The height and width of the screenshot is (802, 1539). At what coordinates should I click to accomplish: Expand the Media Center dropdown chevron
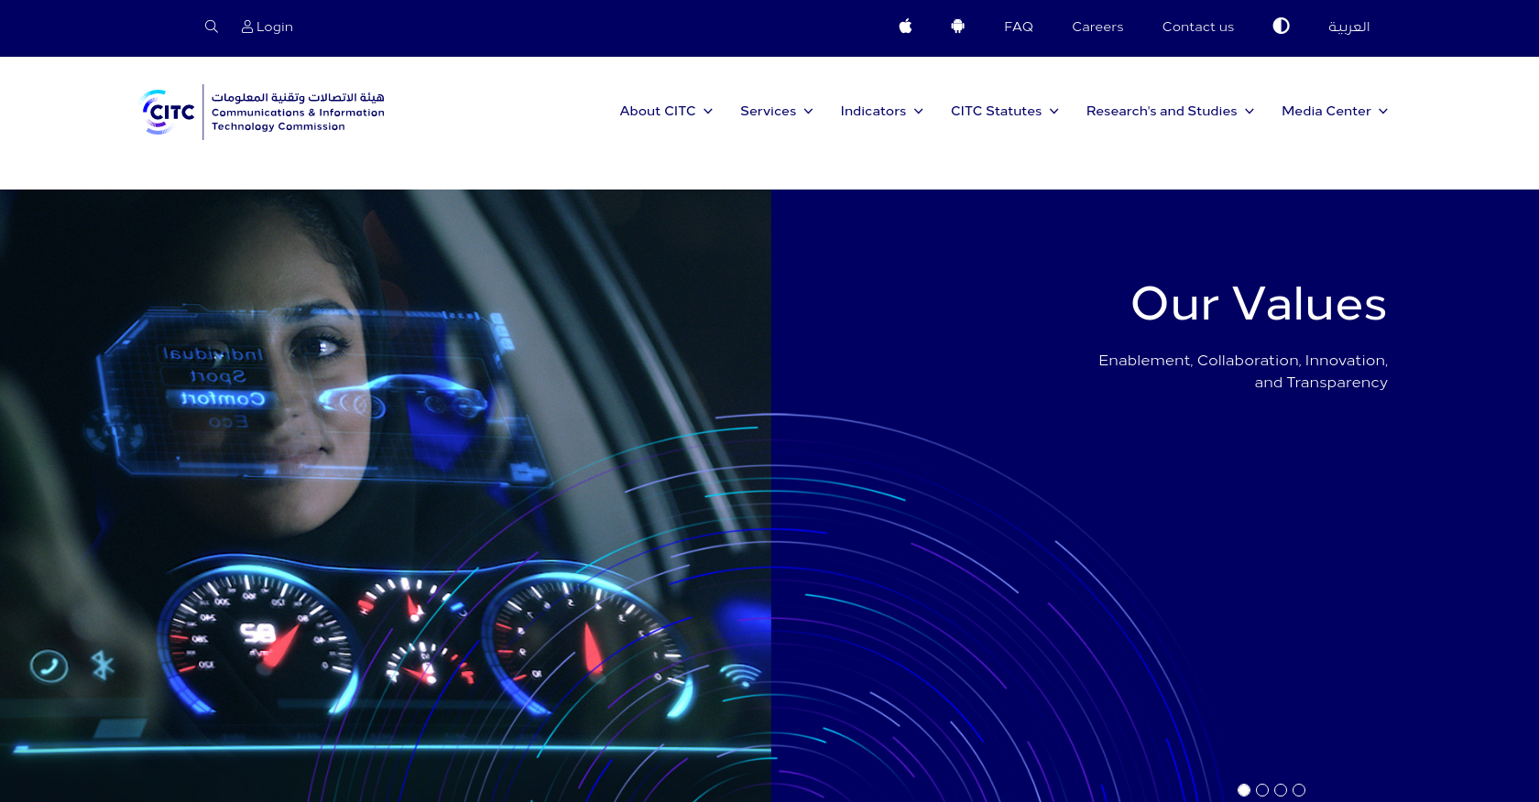(x=1383, y=112)
